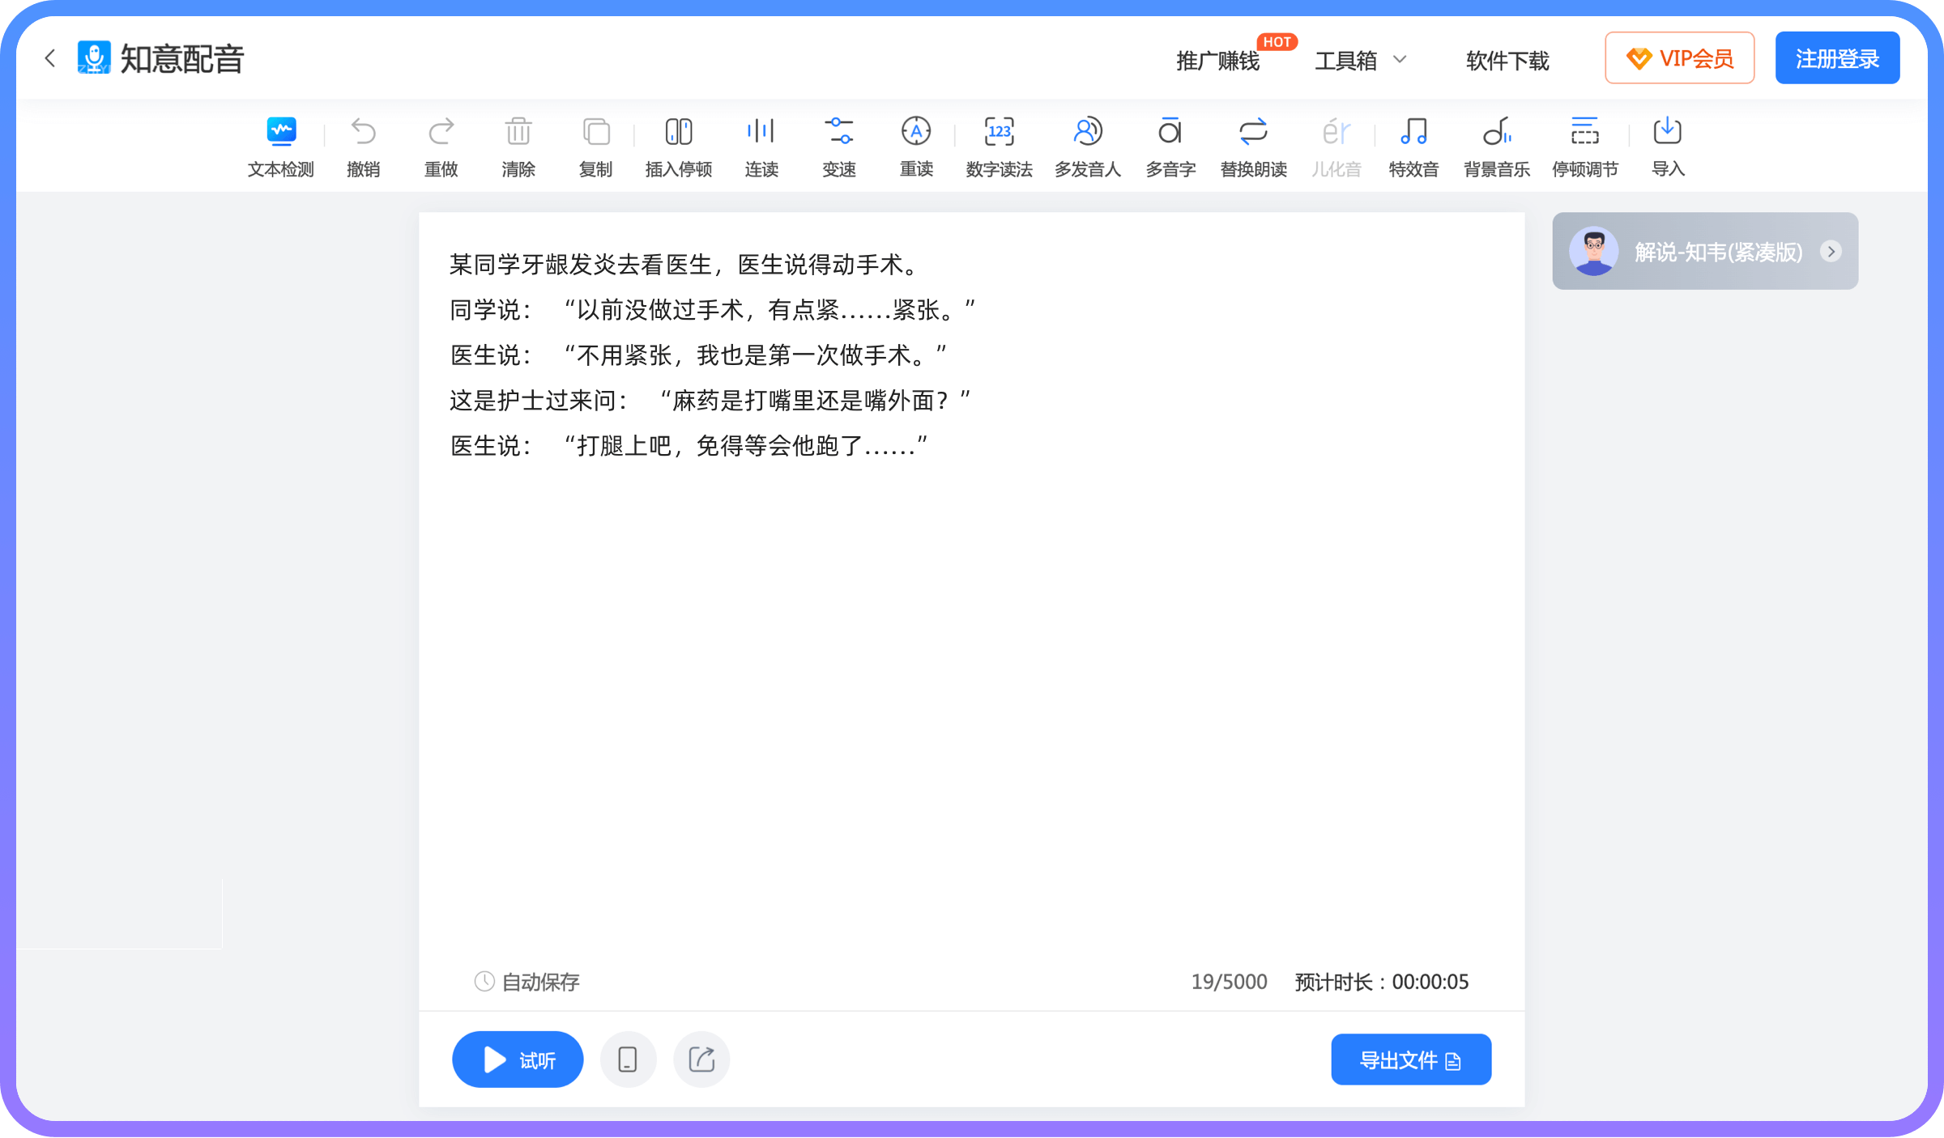
Task: Import text using the 导入 icon
Action: click(1667, 146)
